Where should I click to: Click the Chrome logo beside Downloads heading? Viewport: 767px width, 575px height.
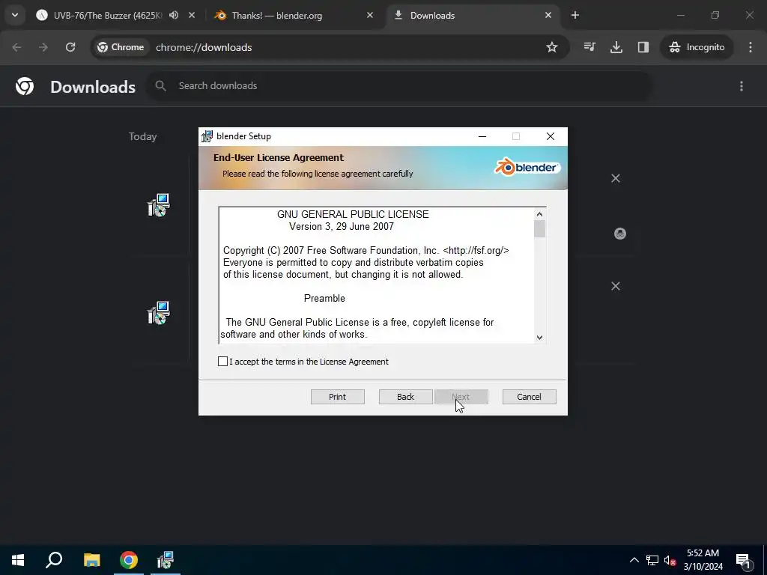(25, 86)
